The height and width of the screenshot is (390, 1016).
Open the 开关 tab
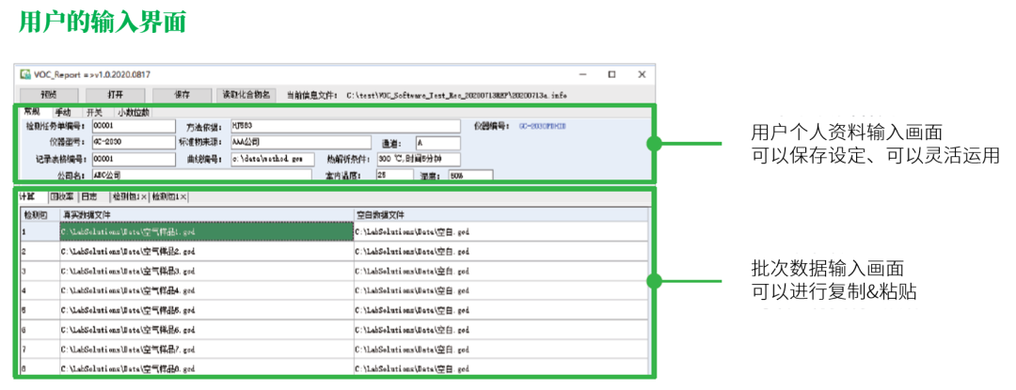pos(93,112)
